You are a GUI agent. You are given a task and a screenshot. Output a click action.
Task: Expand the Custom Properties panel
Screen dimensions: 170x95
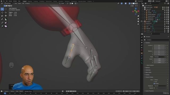pyautogui.click(x=149, y=91)
